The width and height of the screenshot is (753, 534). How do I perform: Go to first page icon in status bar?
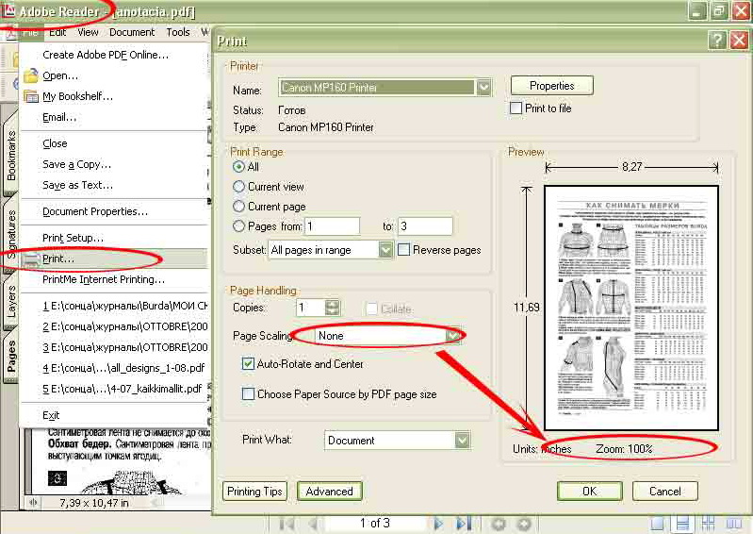point(286,524)
